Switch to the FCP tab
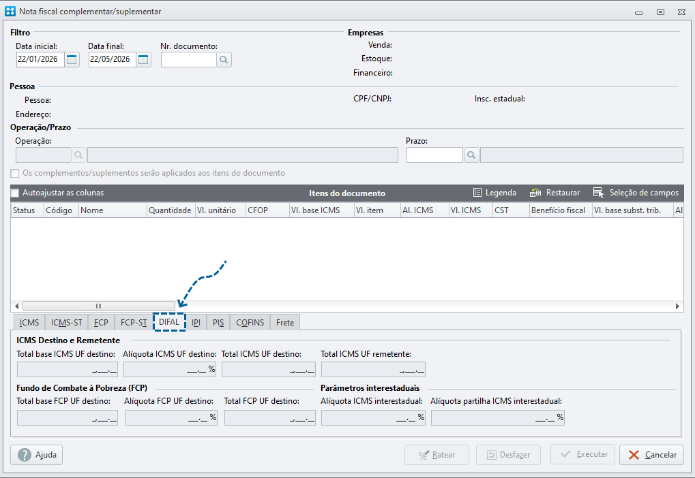This screenshot has height=478, width=695. tap(101, 323)
